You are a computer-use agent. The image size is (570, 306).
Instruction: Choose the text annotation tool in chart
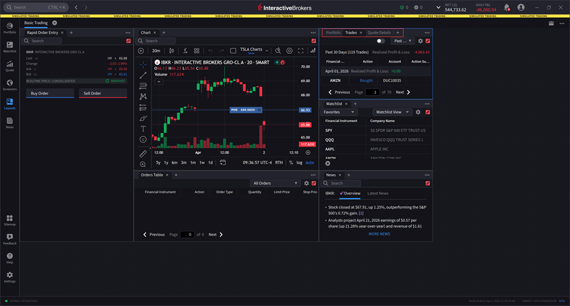click(x=143, y=128)
